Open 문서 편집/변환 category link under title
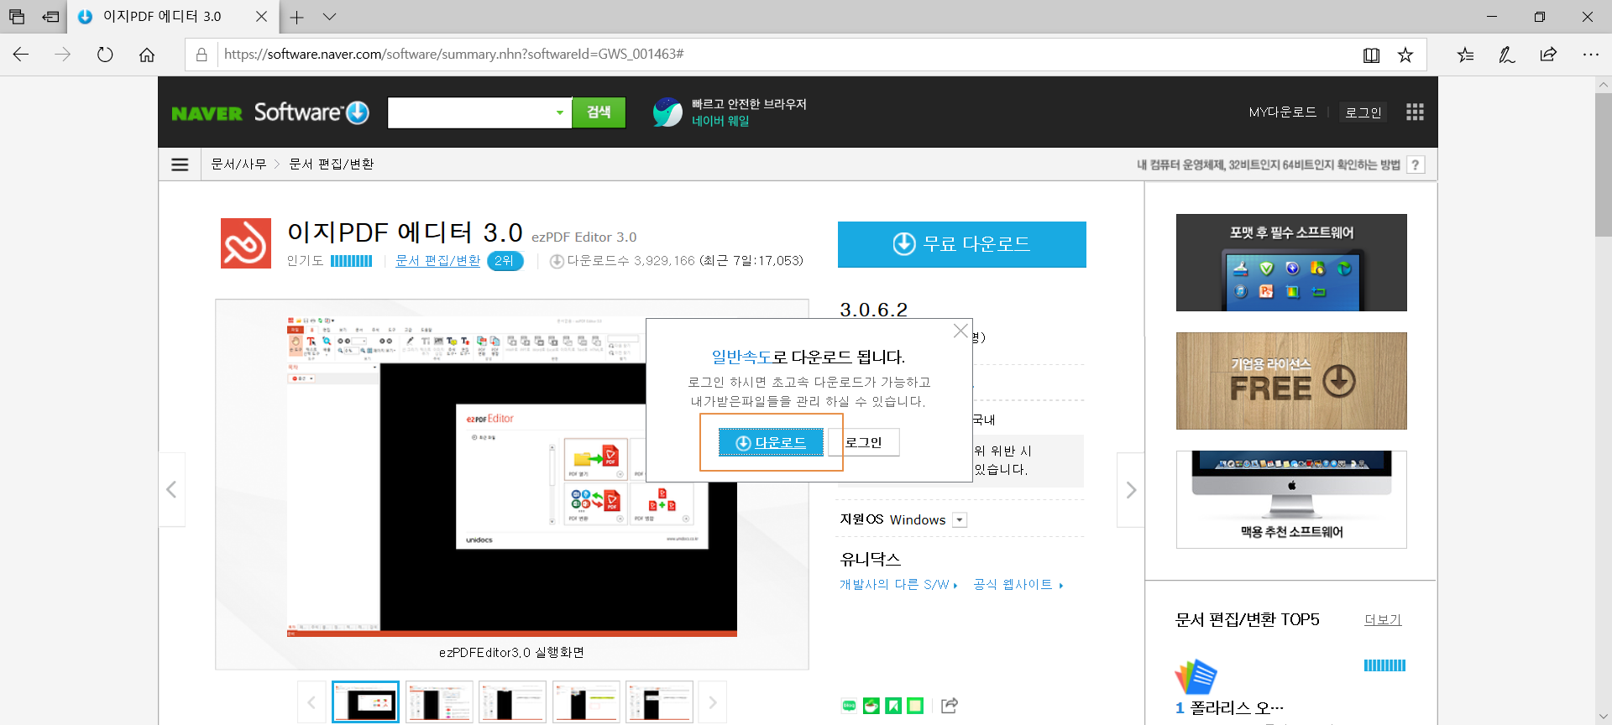 pyautogui.click(x=437, y=261)
